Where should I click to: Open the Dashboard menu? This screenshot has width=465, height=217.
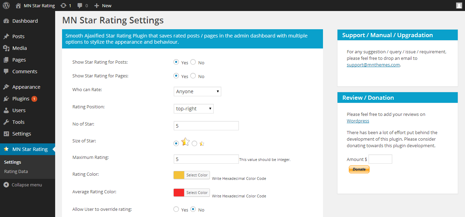25,21
